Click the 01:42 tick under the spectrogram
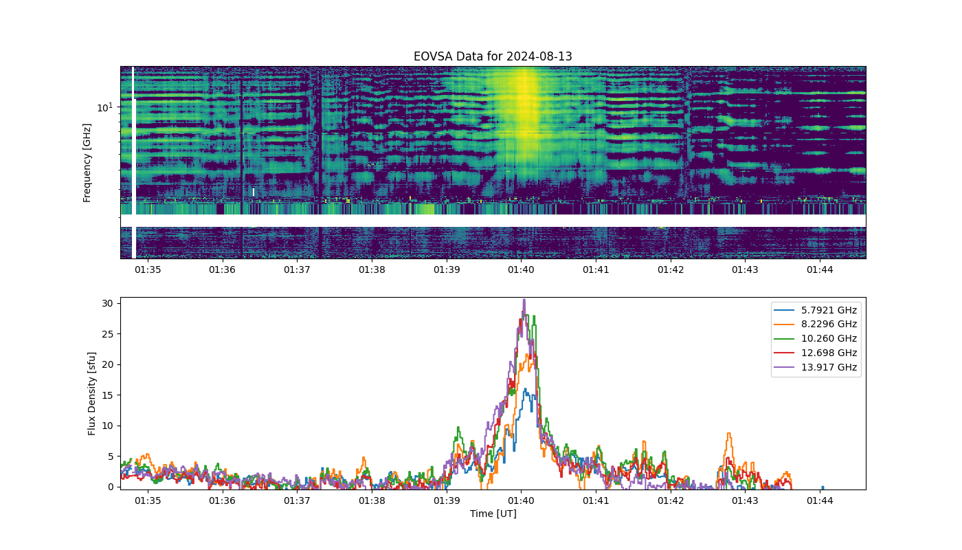The width and height of the screenshot is (962, 550). point(671,270)
